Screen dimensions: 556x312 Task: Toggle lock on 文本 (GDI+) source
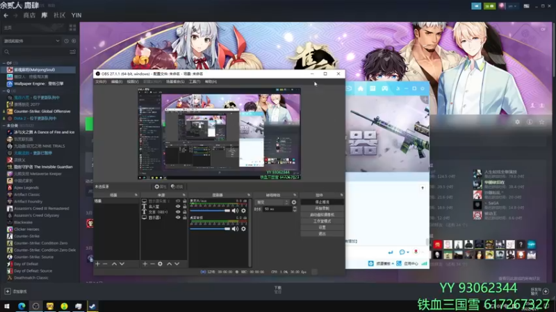pos(184,212)
